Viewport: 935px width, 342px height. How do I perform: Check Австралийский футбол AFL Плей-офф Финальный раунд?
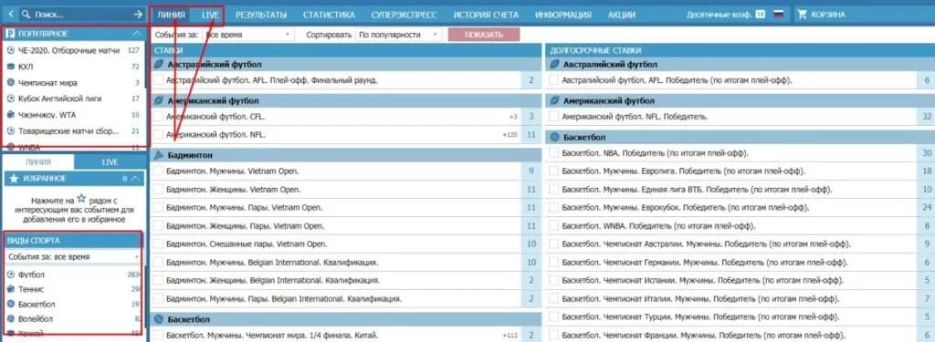[158, 80]
